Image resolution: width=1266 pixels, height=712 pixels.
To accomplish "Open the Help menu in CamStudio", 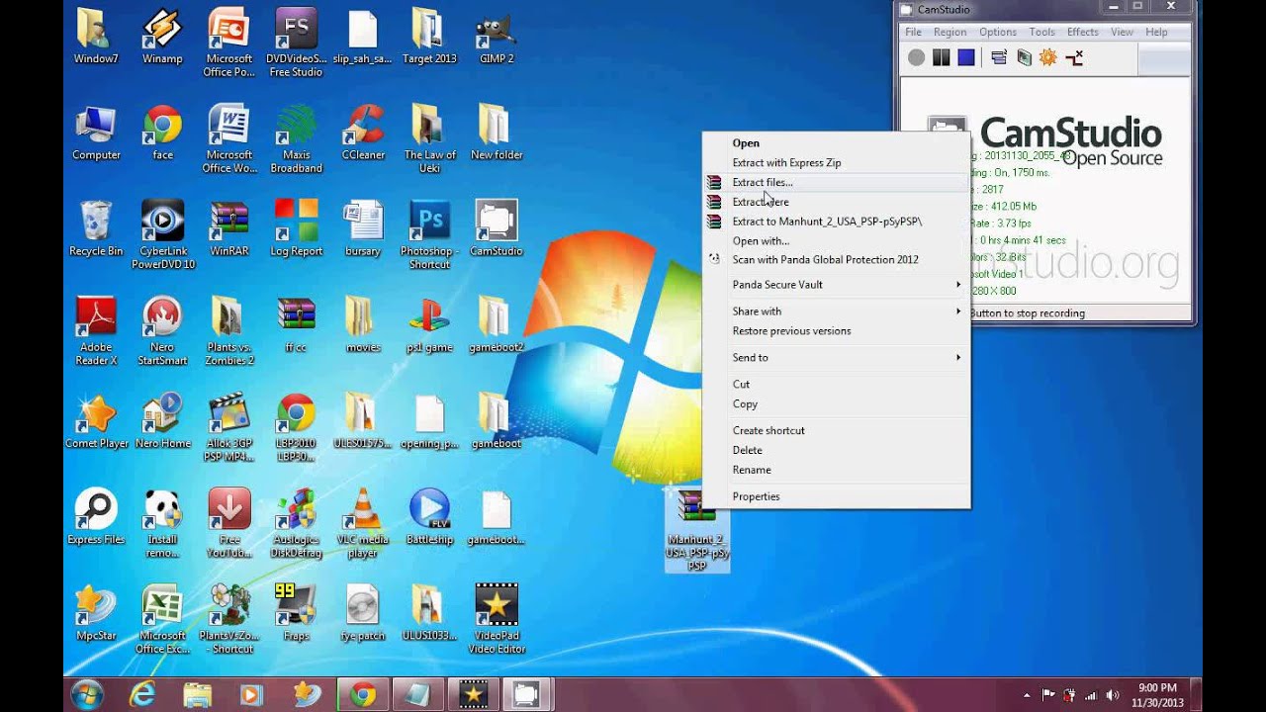I will coord(1156,32).
